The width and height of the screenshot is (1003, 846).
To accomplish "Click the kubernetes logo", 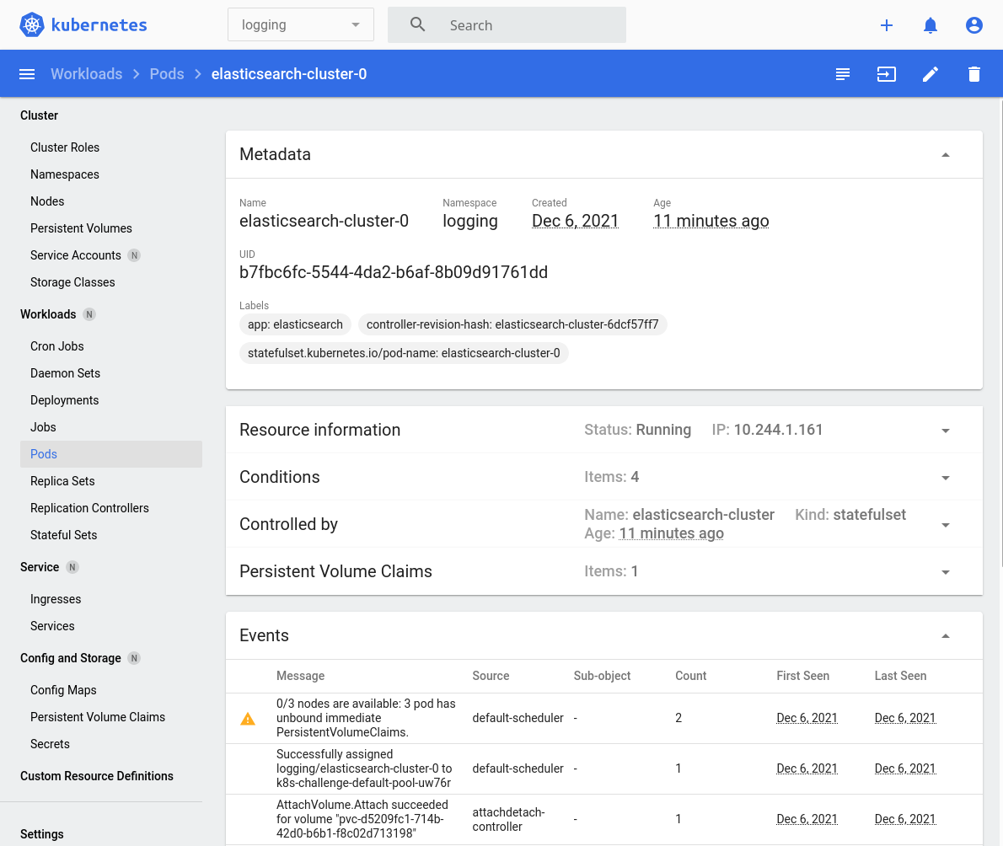I will 82,24.
